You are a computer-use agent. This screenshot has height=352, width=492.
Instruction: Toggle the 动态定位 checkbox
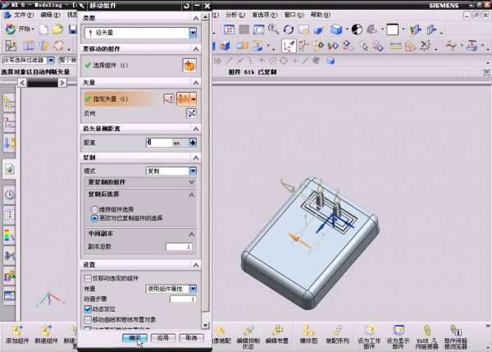(x=88, y=309)
